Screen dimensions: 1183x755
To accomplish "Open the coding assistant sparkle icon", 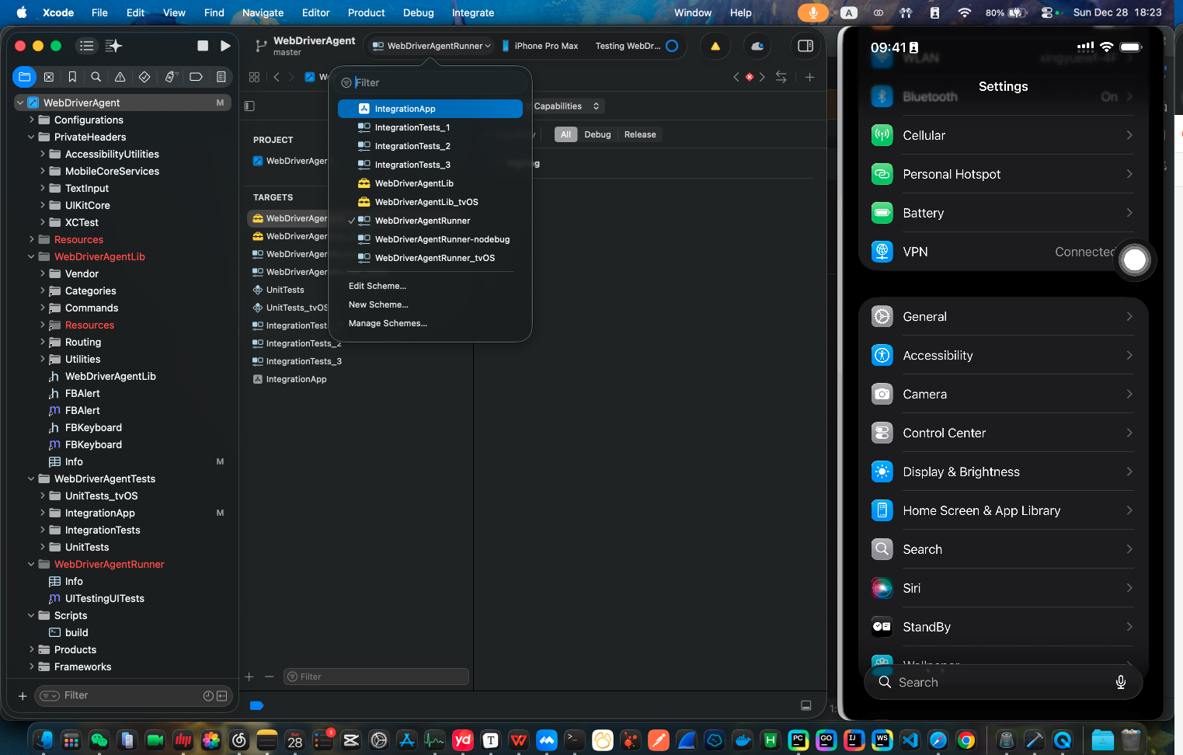I will [113, 46].
